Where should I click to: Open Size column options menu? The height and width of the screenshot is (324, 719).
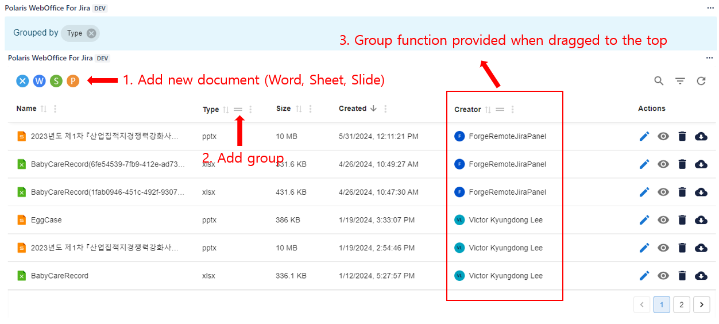tap(311, 109)
